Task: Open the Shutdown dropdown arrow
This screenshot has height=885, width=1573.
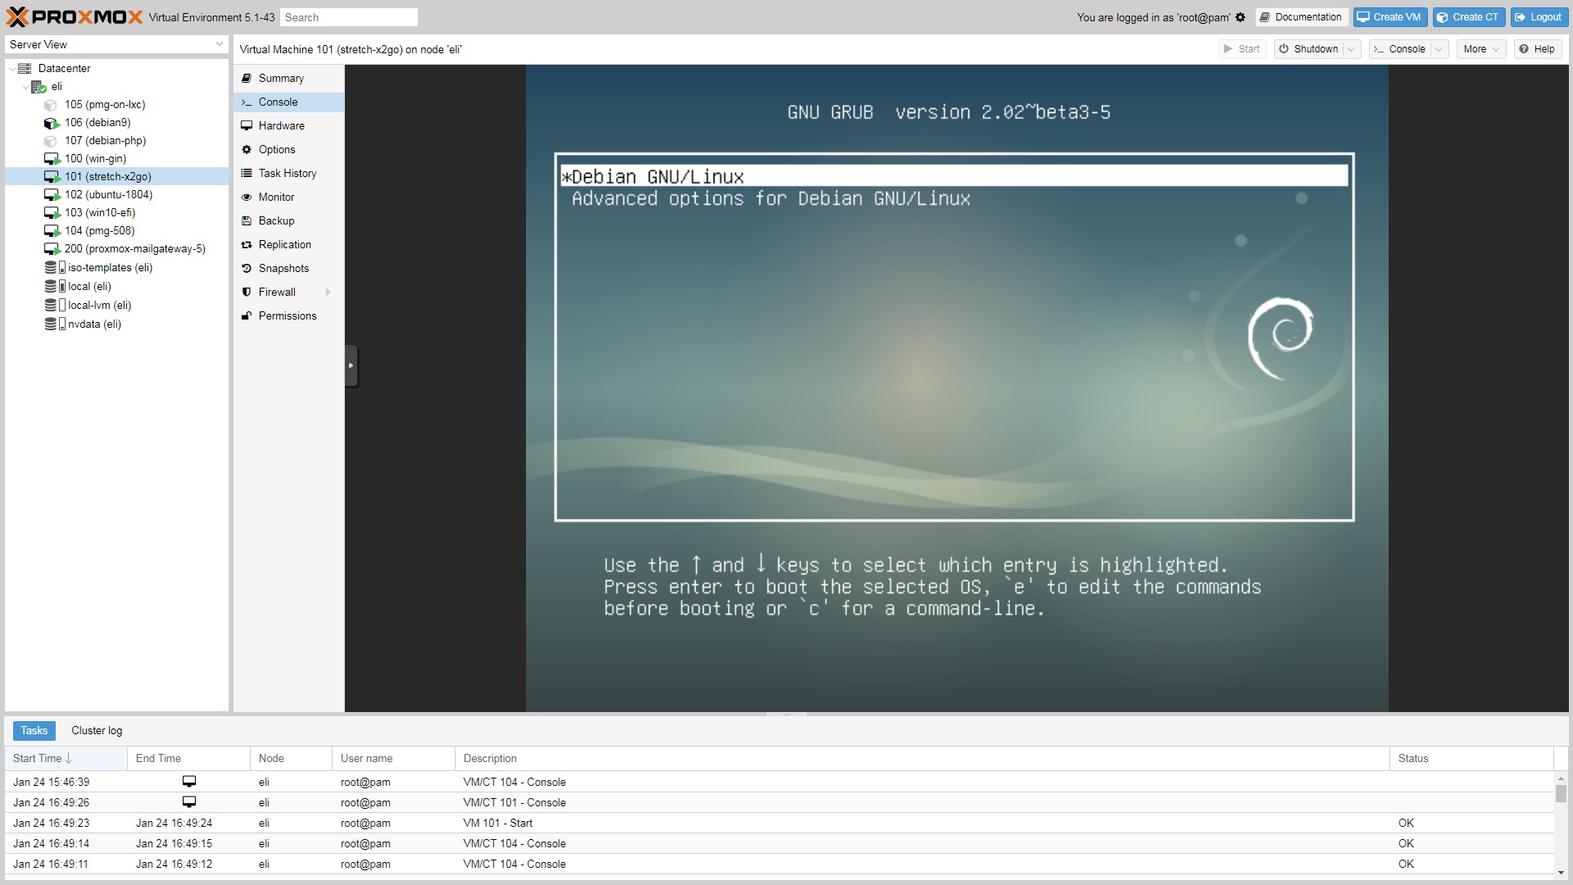Action: point(1350,49)
